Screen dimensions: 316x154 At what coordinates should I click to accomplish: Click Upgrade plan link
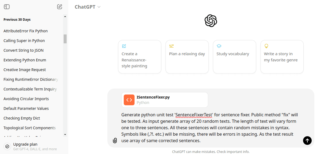tap(25, 144)
